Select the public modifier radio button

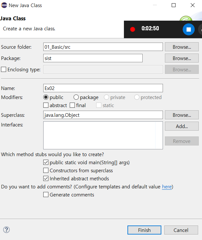[x=46, y=97]
